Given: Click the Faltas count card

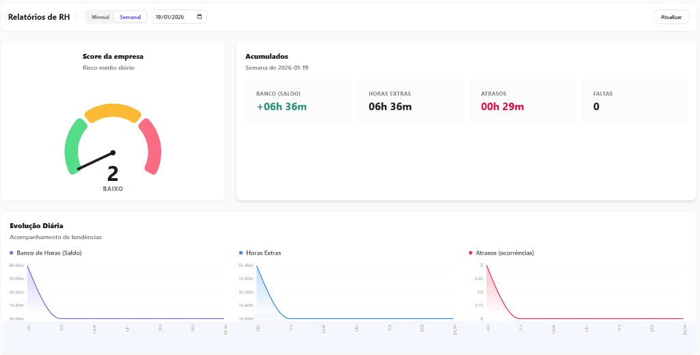Looking at the screenshot, I should point(634,101).
